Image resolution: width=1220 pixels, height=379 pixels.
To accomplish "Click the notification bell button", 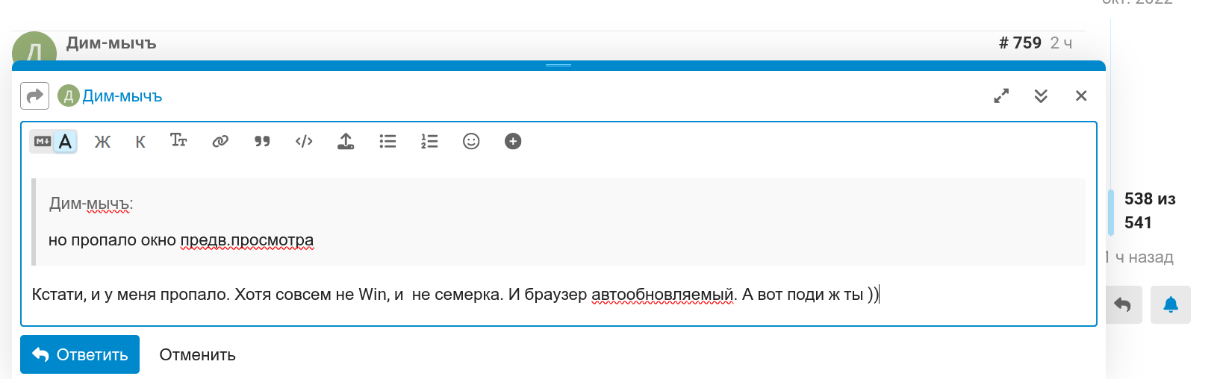I will coord(1170,304).
